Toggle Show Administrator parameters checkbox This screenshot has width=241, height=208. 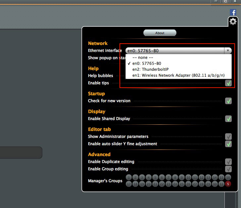pyautogui.click(x=228, y=137)
